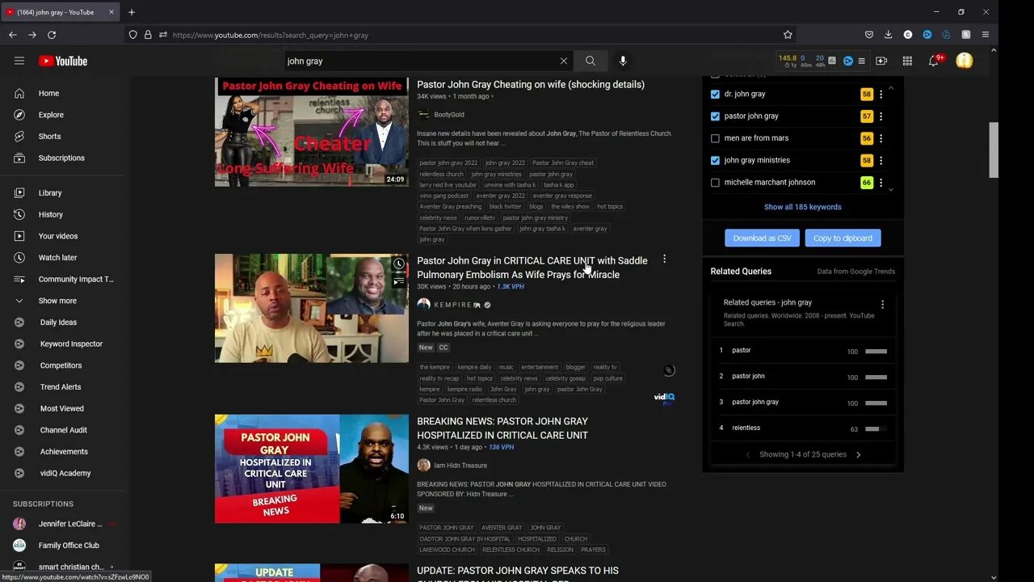Open options for john gray ministries keyword
This screenshot has height=582, width=1034.
click(x=881, y=160)
